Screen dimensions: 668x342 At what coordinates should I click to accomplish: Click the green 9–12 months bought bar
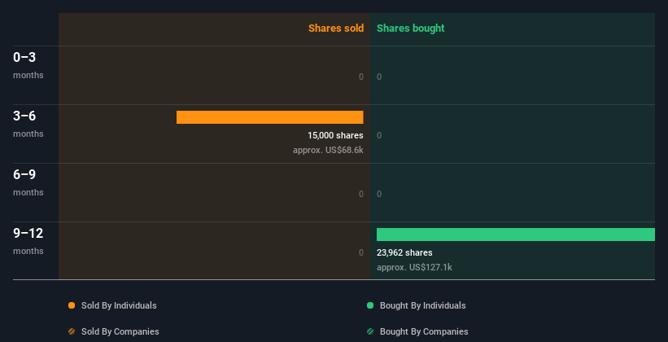(x=516, y=235)
